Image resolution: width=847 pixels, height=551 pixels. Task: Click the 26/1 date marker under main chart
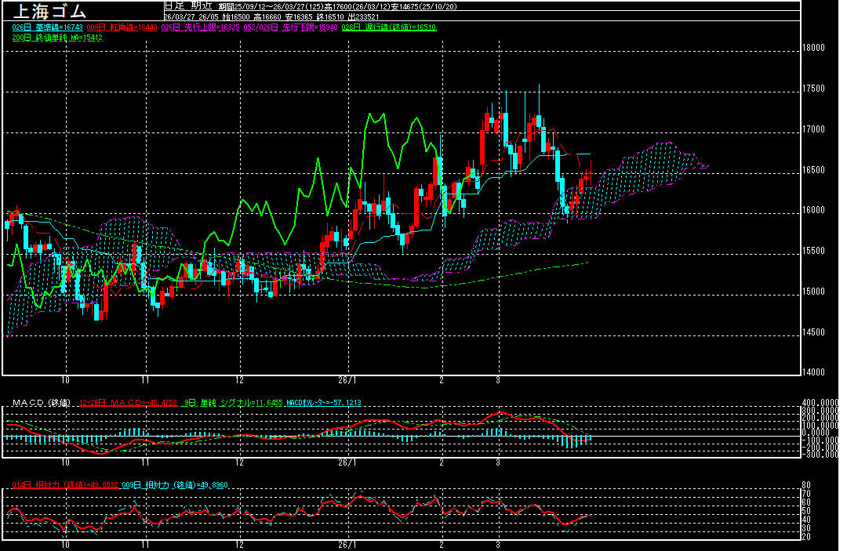point(347,378)
